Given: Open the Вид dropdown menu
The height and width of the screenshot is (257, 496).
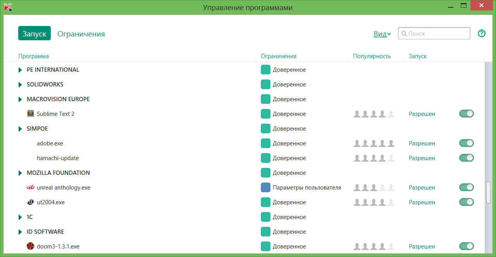Looking at the screenshot, I should pyautogui.click(x=382, y=34).
